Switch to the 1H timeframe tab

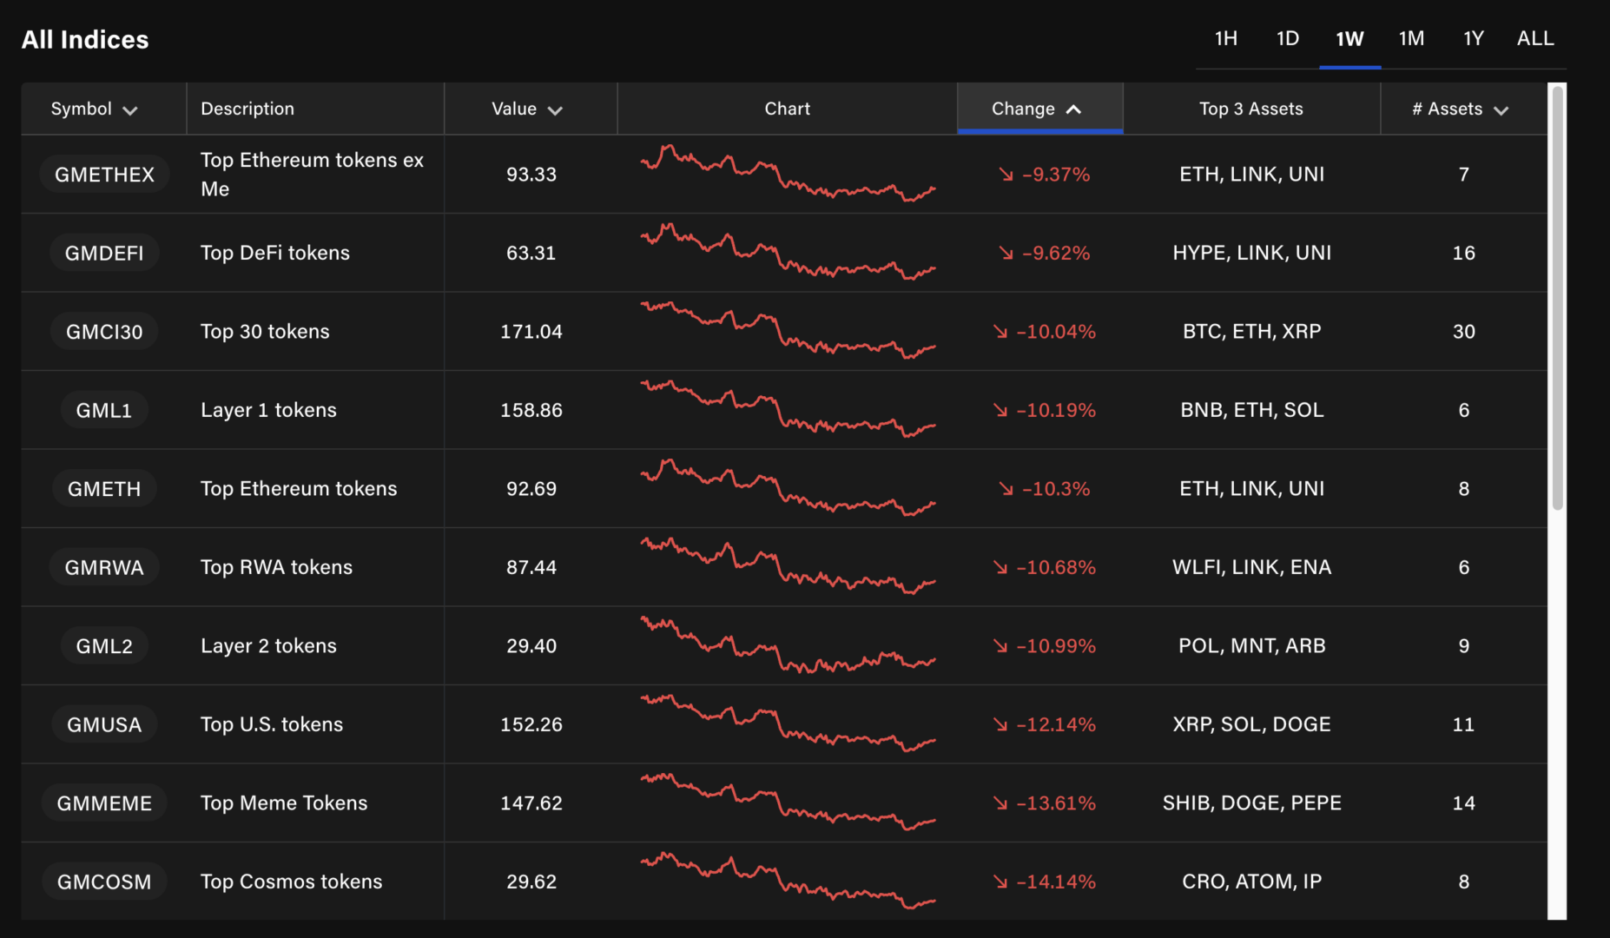point(1225,39)
